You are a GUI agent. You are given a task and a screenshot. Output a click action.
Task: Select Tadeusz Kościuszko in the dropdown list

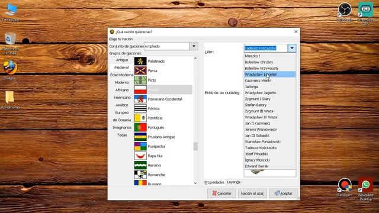(x=270, y=148)
